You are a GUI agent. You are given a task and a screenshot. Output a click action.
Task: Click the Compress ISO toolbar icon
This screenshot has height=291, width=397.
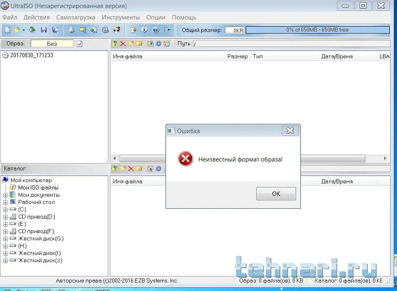[94, 30]
